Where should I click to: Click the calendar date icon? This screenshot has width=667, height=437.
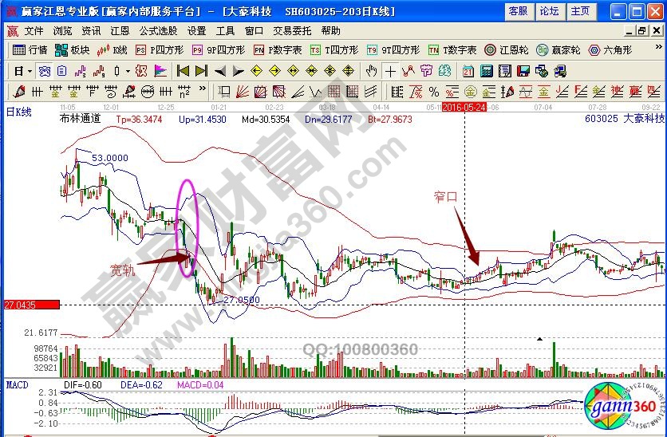468,70
